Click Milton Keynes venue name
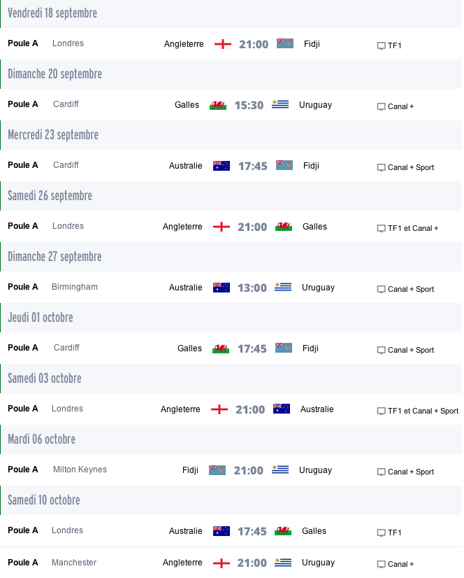 click(80, 470)
